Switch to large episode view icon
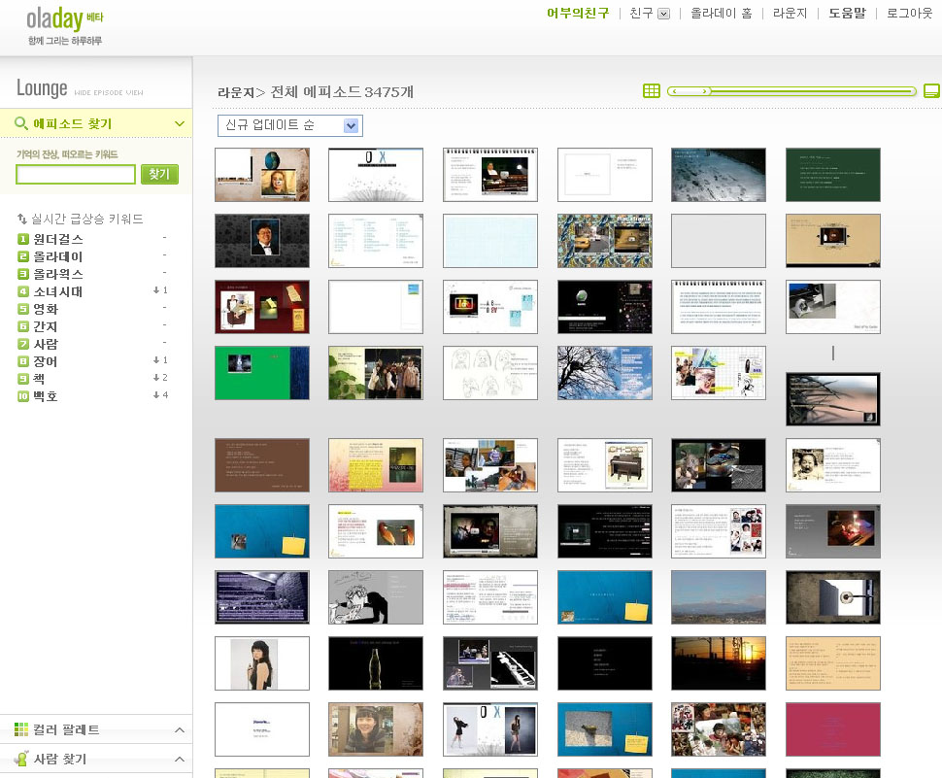Image resolution: width=942 pixels, height=778 pixels. (x=931, y=91)
